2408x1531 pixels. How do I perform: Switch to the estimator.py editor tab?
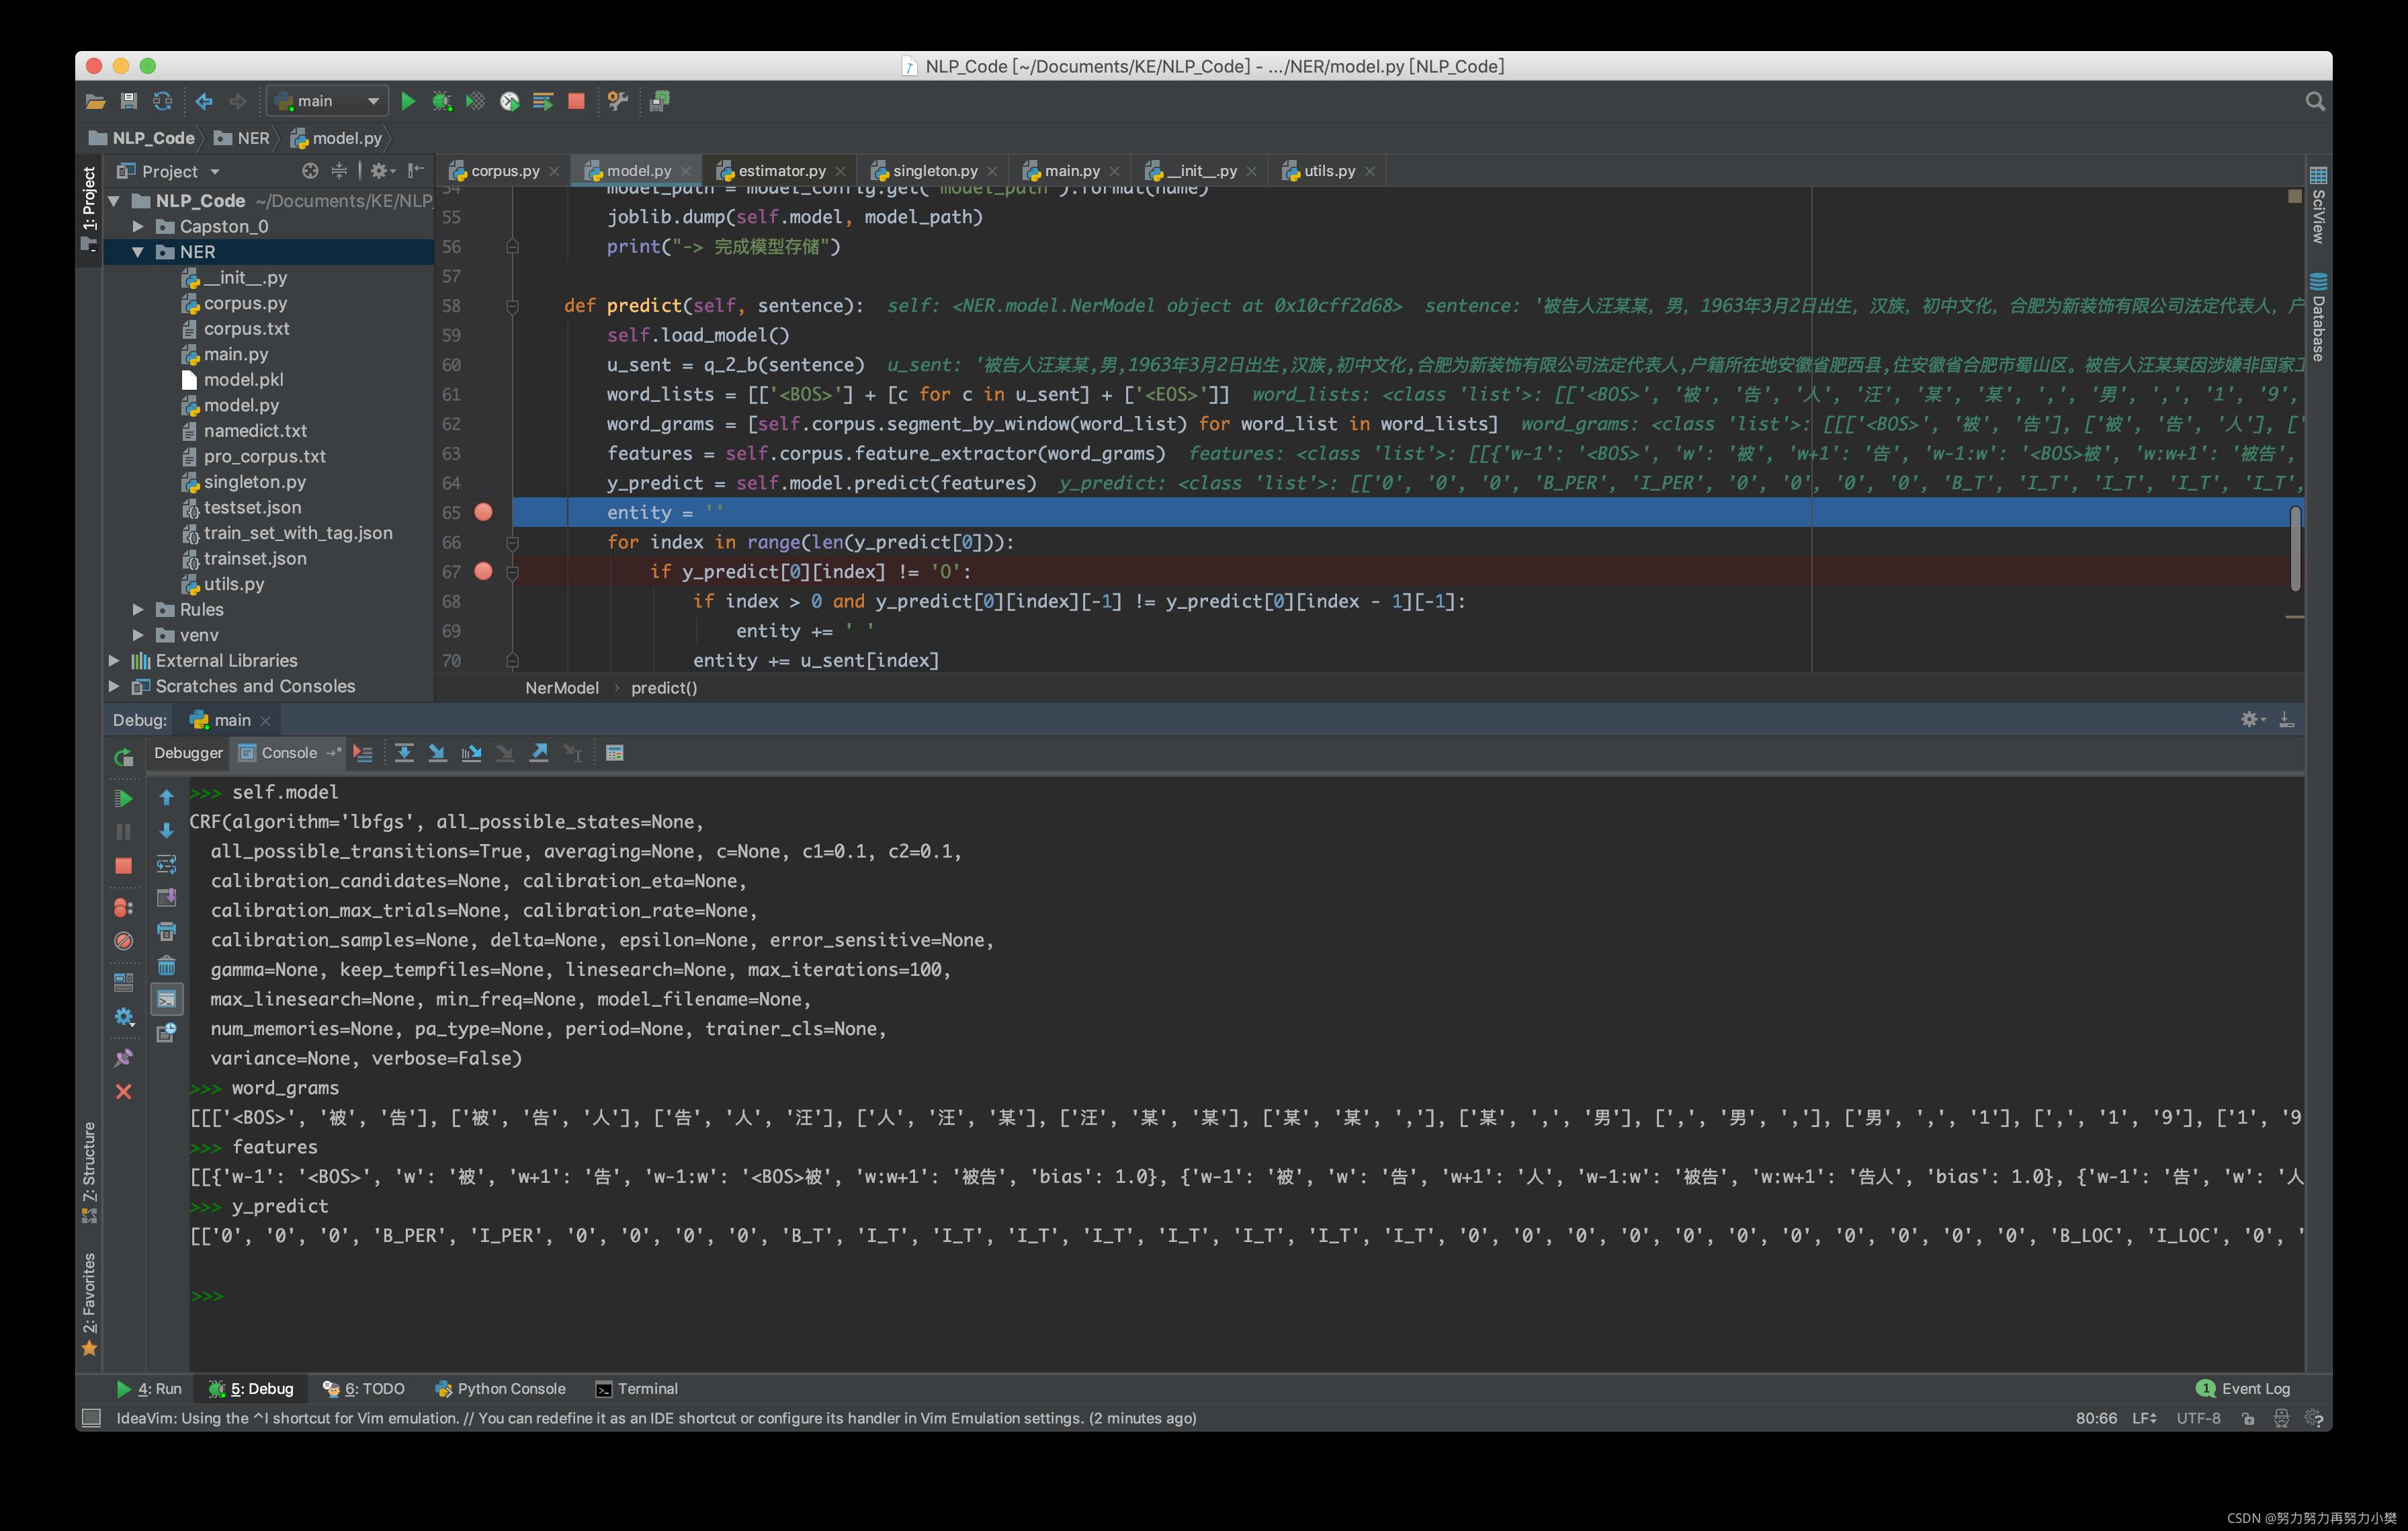pyautogui.click(x=781, y=171)
